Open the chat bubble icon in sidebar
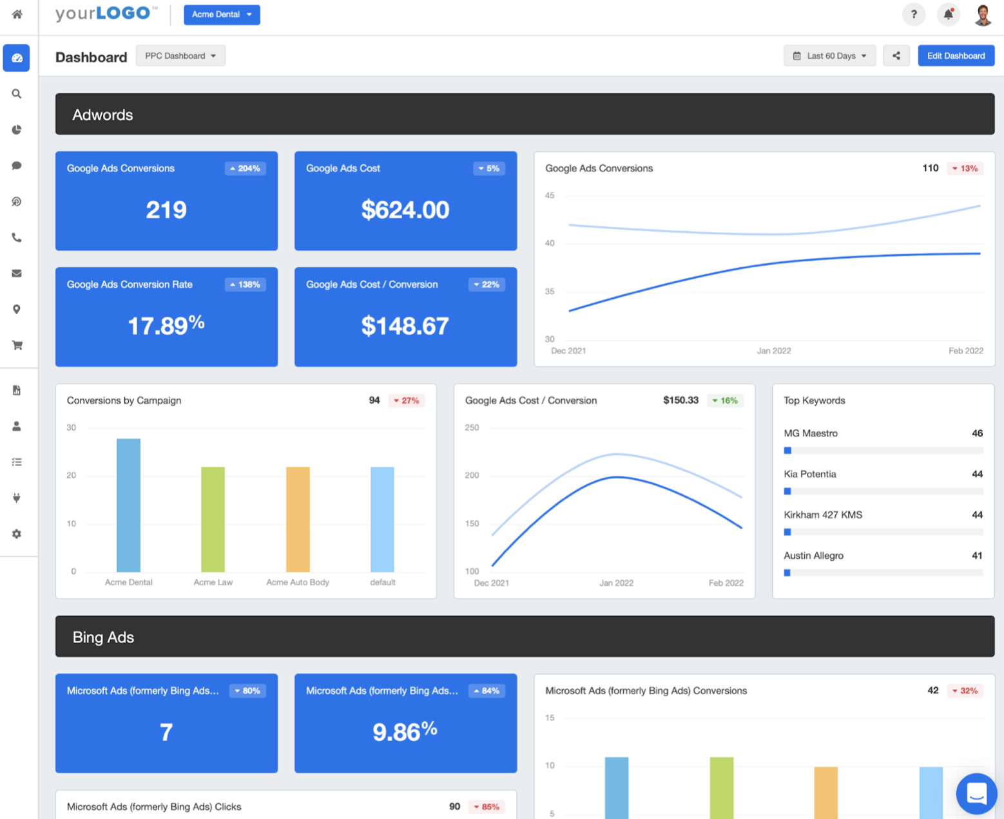Image resolution: width=1004 pixels, height=819 pixels. (x=17, y=166)
